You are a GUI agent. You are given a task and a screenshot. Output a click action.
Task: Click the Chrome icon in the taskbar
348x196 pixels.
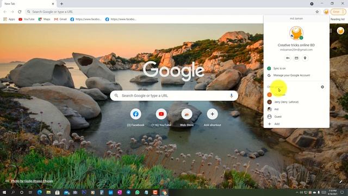pos(164,192)
